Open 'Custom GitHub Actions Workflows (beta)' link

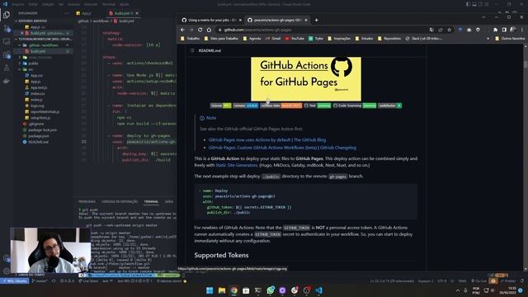tap(282, 148)
